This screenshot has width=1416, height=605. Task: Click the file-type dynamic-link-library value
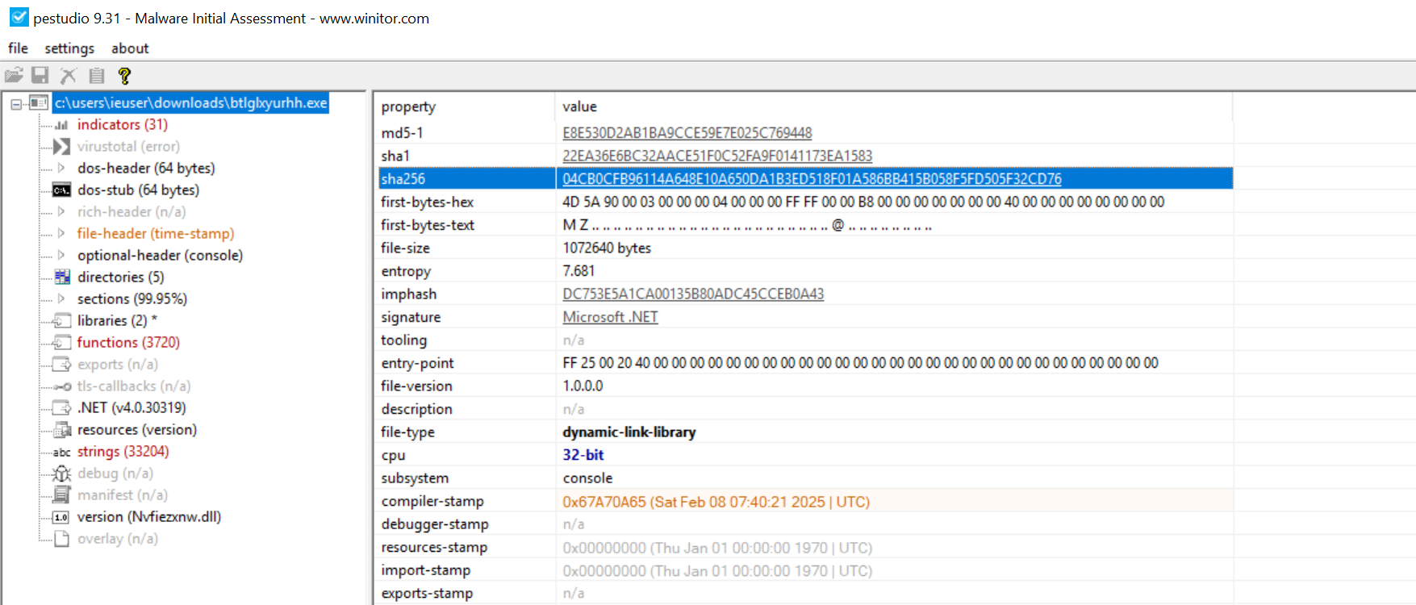tap(629, 432)
